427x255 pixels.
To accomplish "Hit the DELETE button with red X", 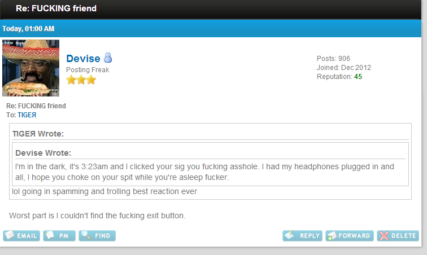I will tap(398, 236).
